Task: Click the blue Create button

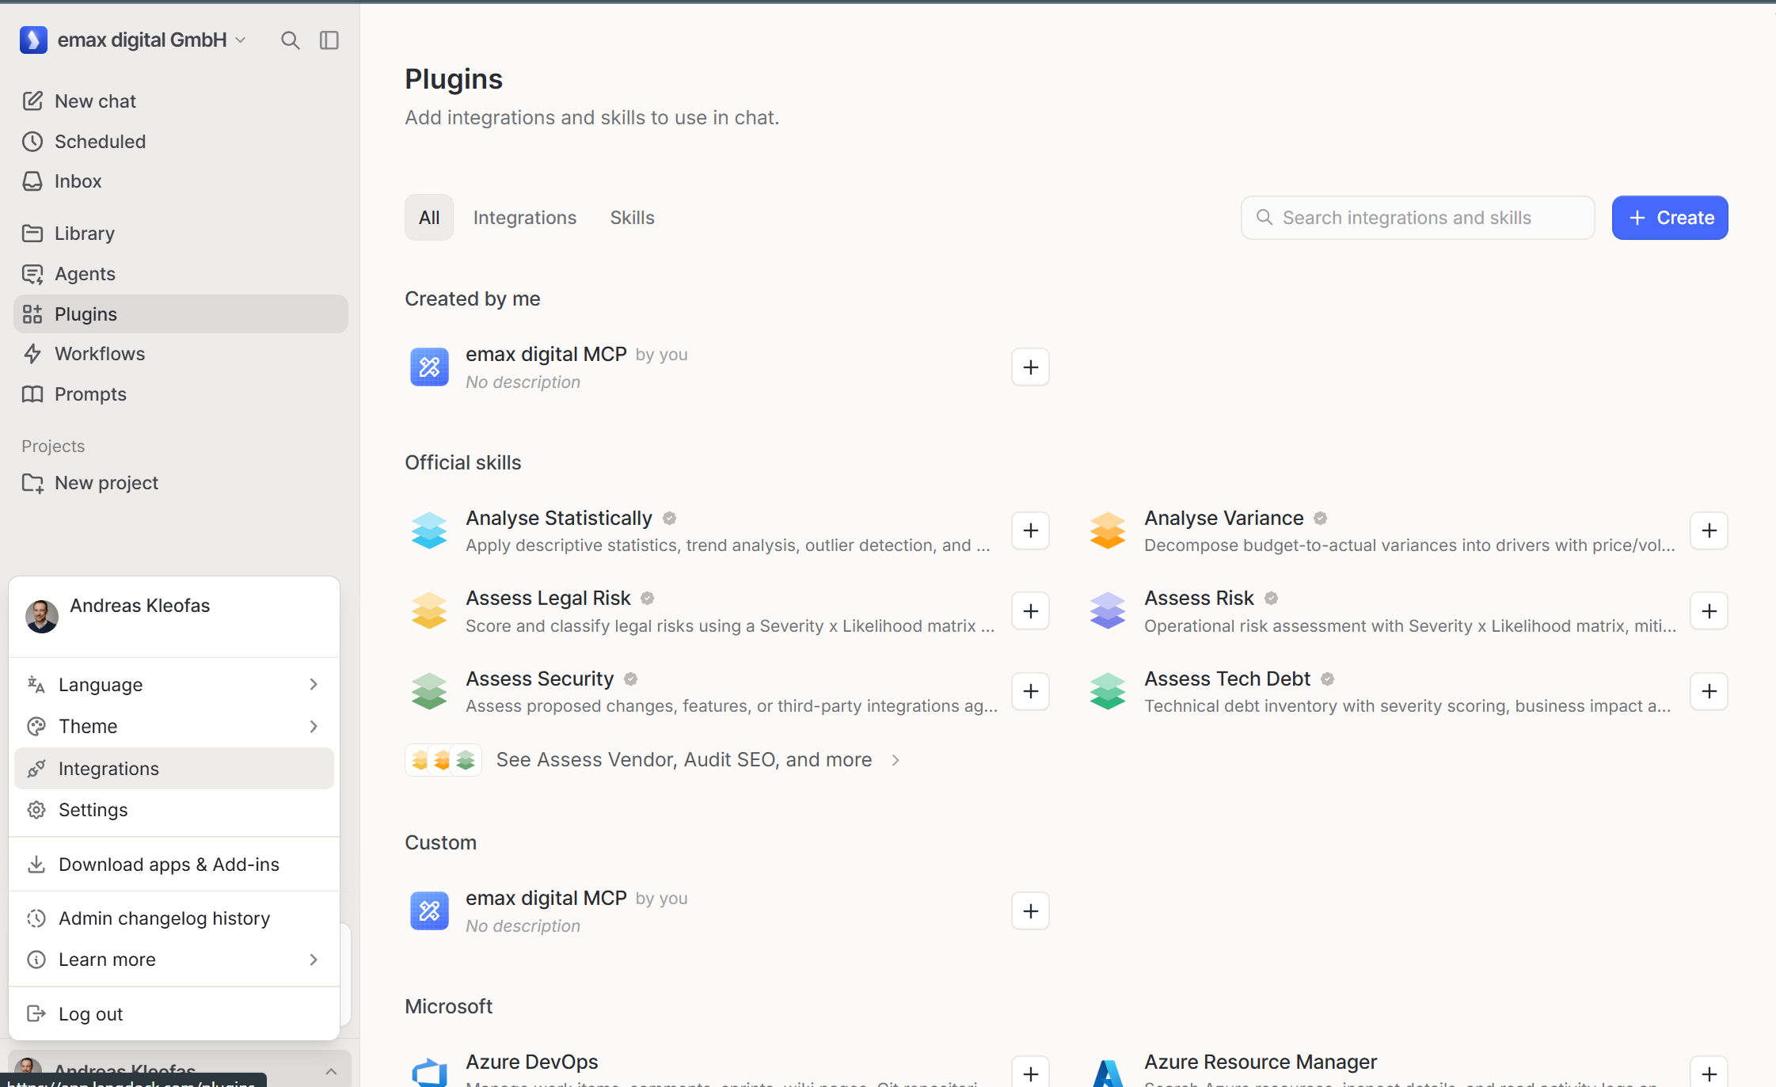Action: 1670,218
